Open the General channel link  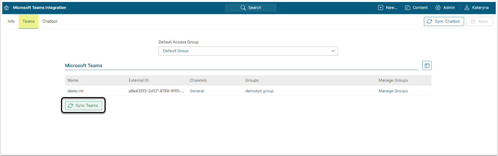[197, 91]
